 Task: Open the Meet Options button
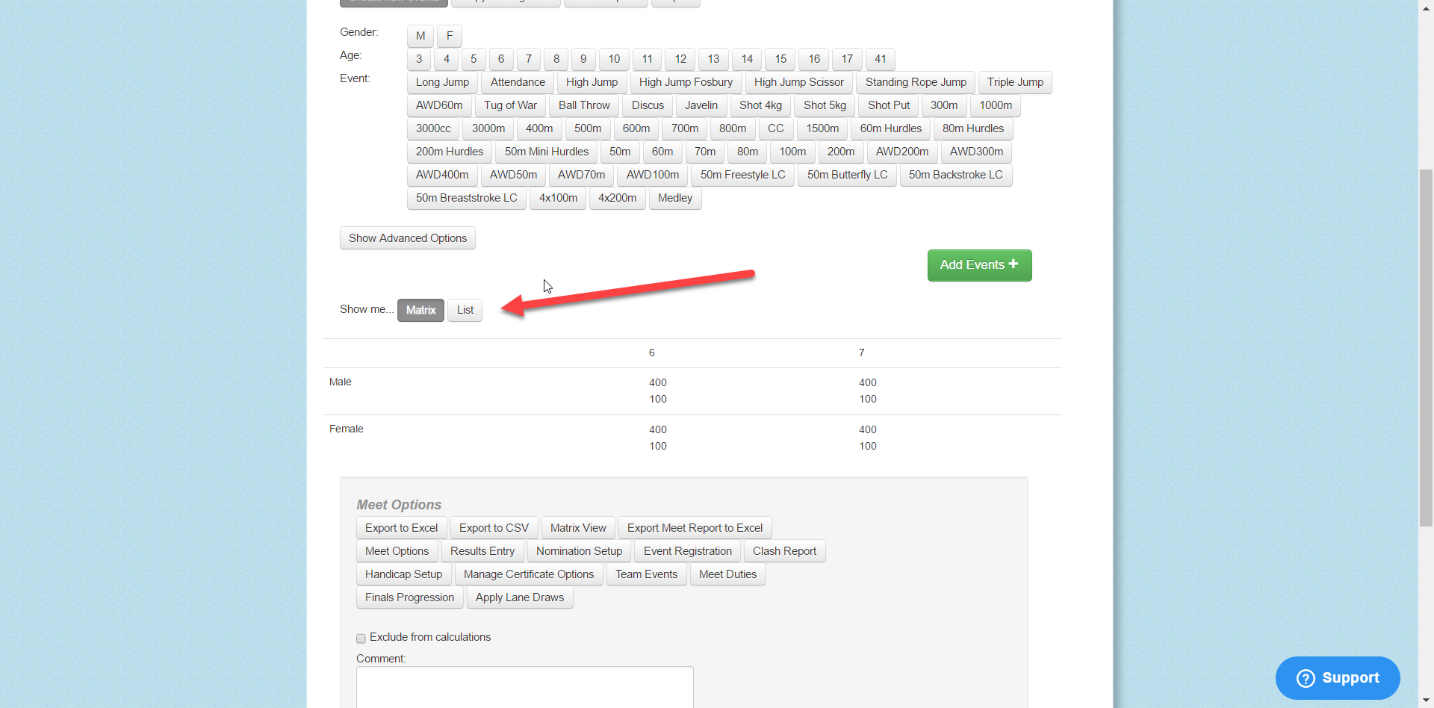click(397, 551)
